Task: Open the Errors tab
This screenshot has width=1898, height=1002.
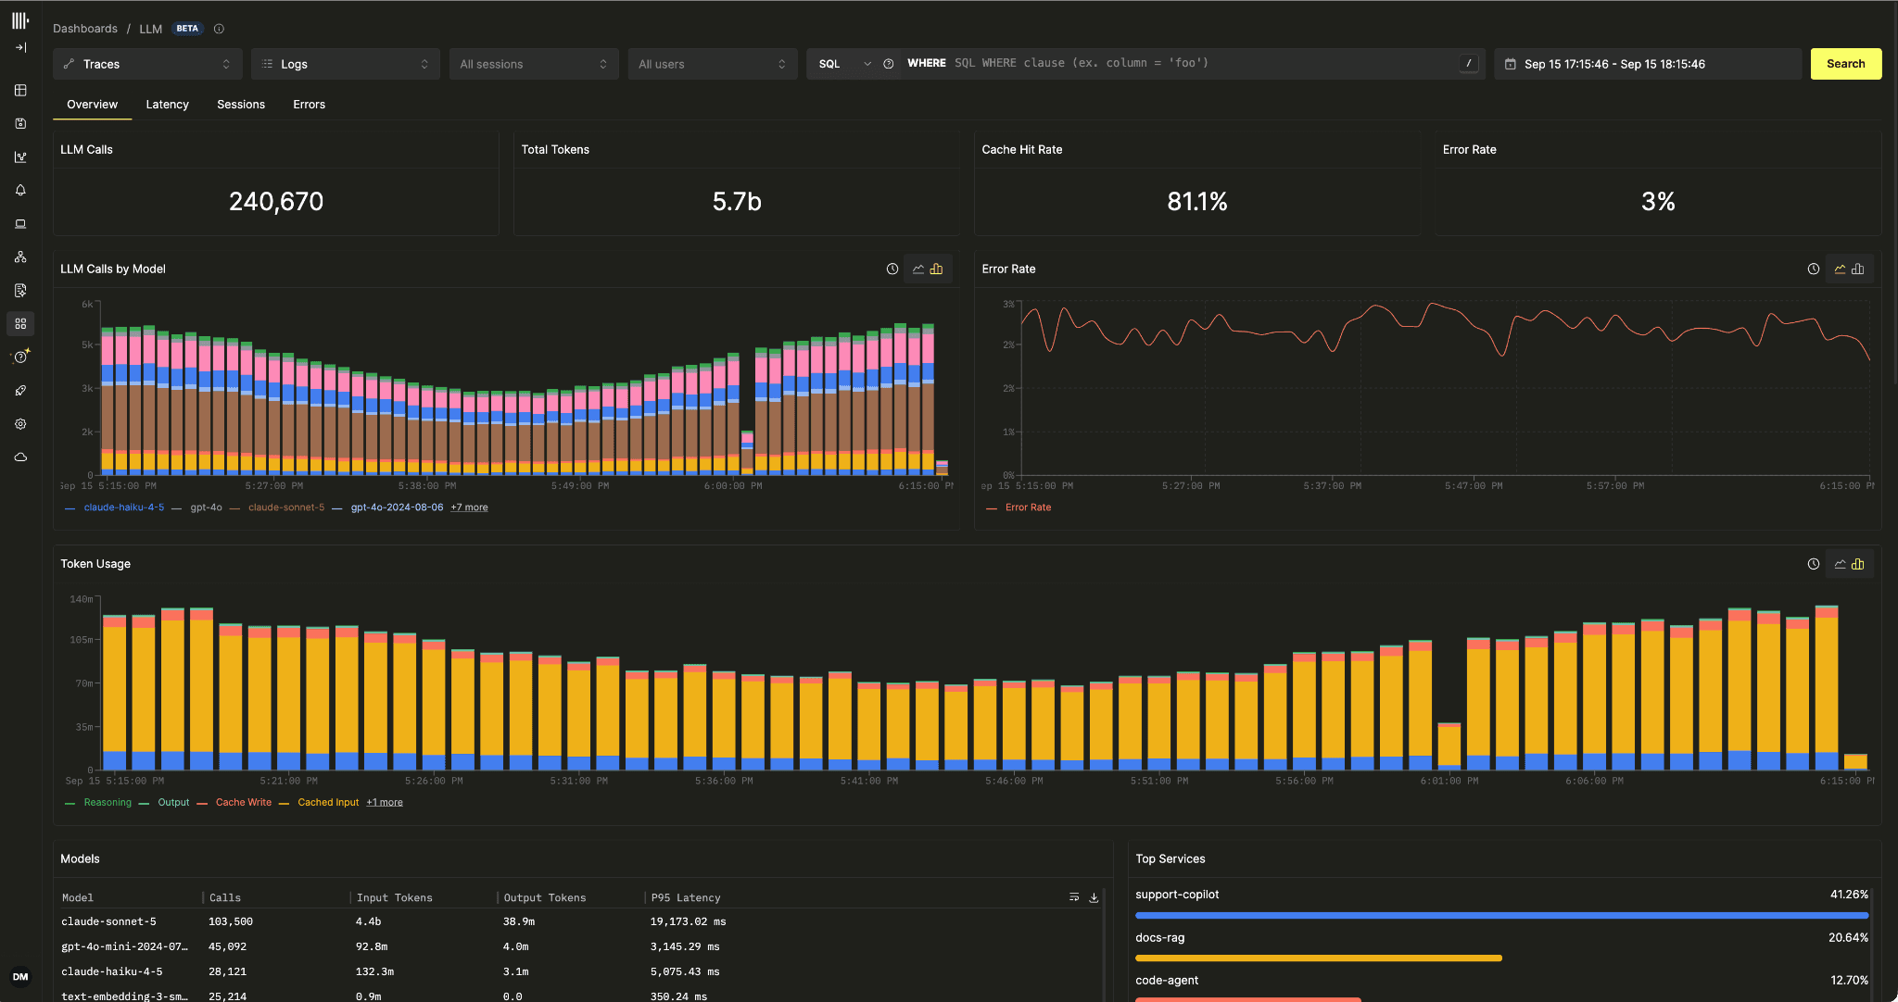Action: pyautogui.click(x=309, y=105)
